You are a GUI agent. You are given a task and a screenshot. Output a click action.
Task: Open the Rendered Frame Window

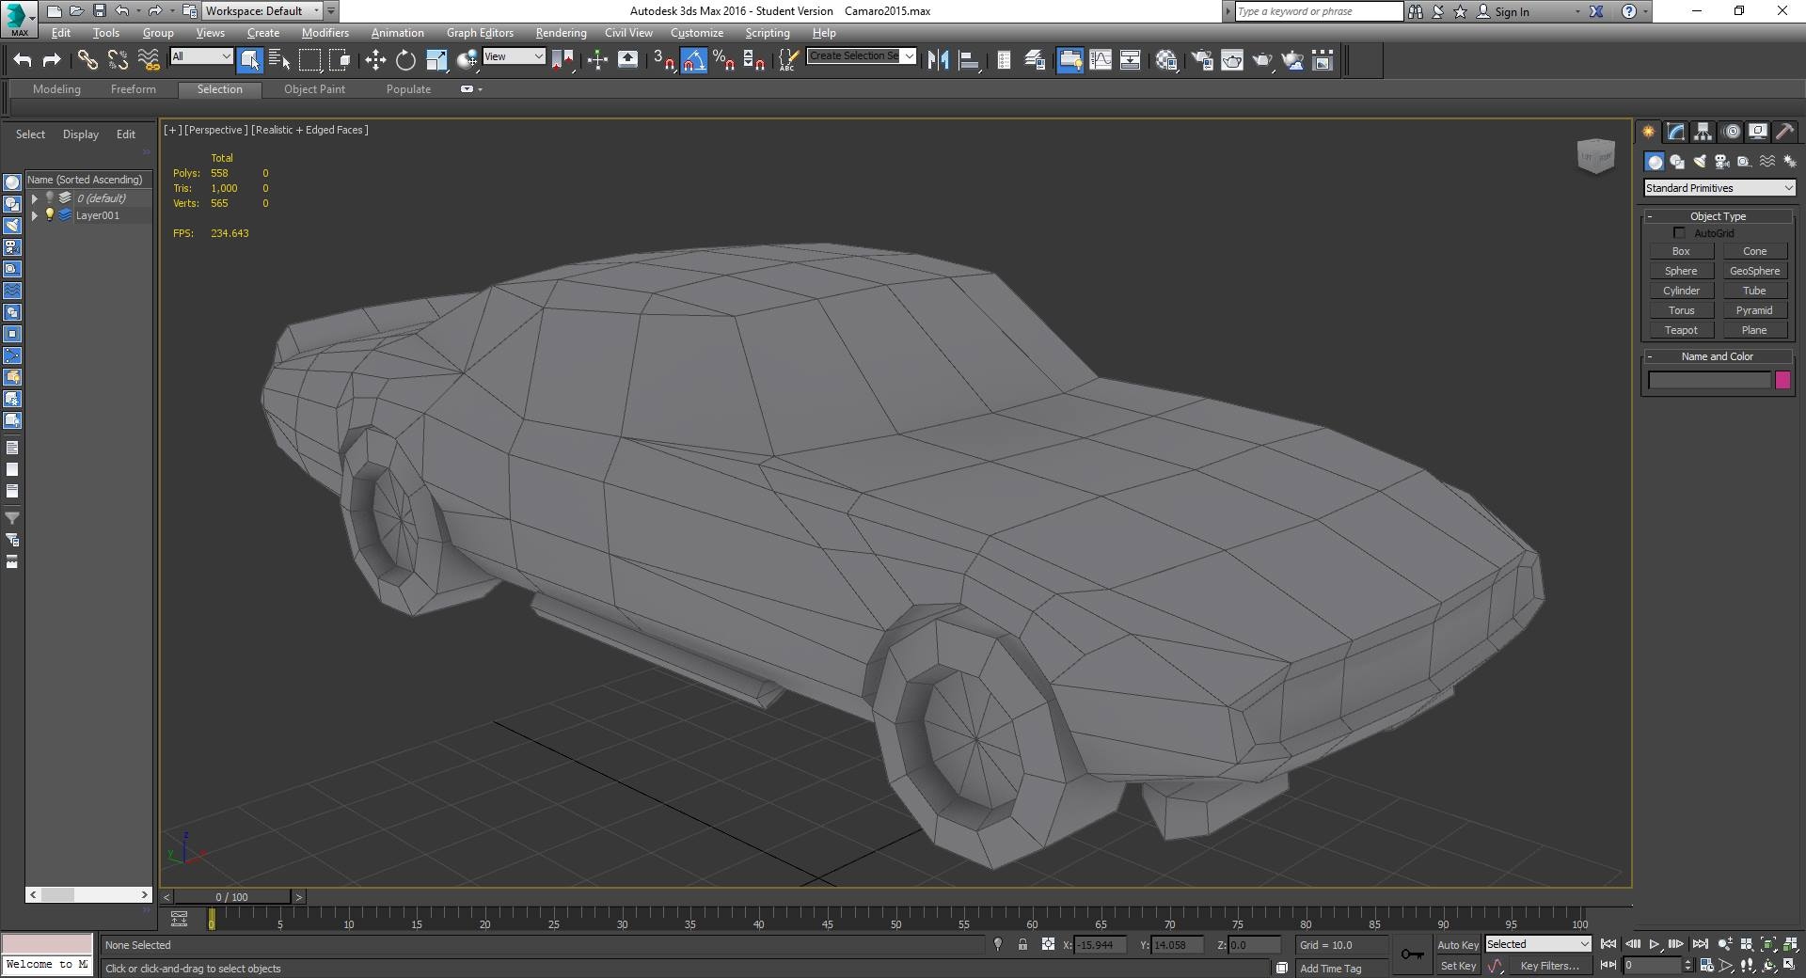point(1232,60)
